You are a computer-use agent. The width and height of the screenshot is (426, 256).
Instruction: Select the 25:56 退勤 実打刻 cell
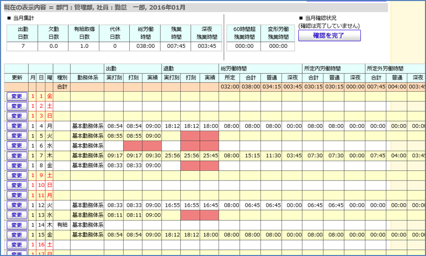coord(172,156)
